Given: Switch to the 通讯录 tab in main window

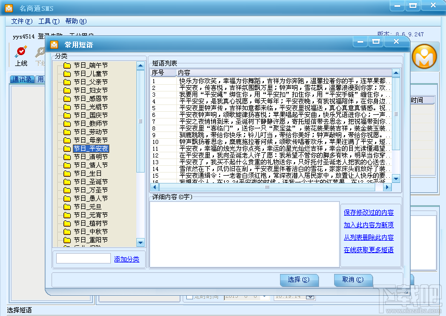Looking at the screenshot, I should click(x=22, y=80).
